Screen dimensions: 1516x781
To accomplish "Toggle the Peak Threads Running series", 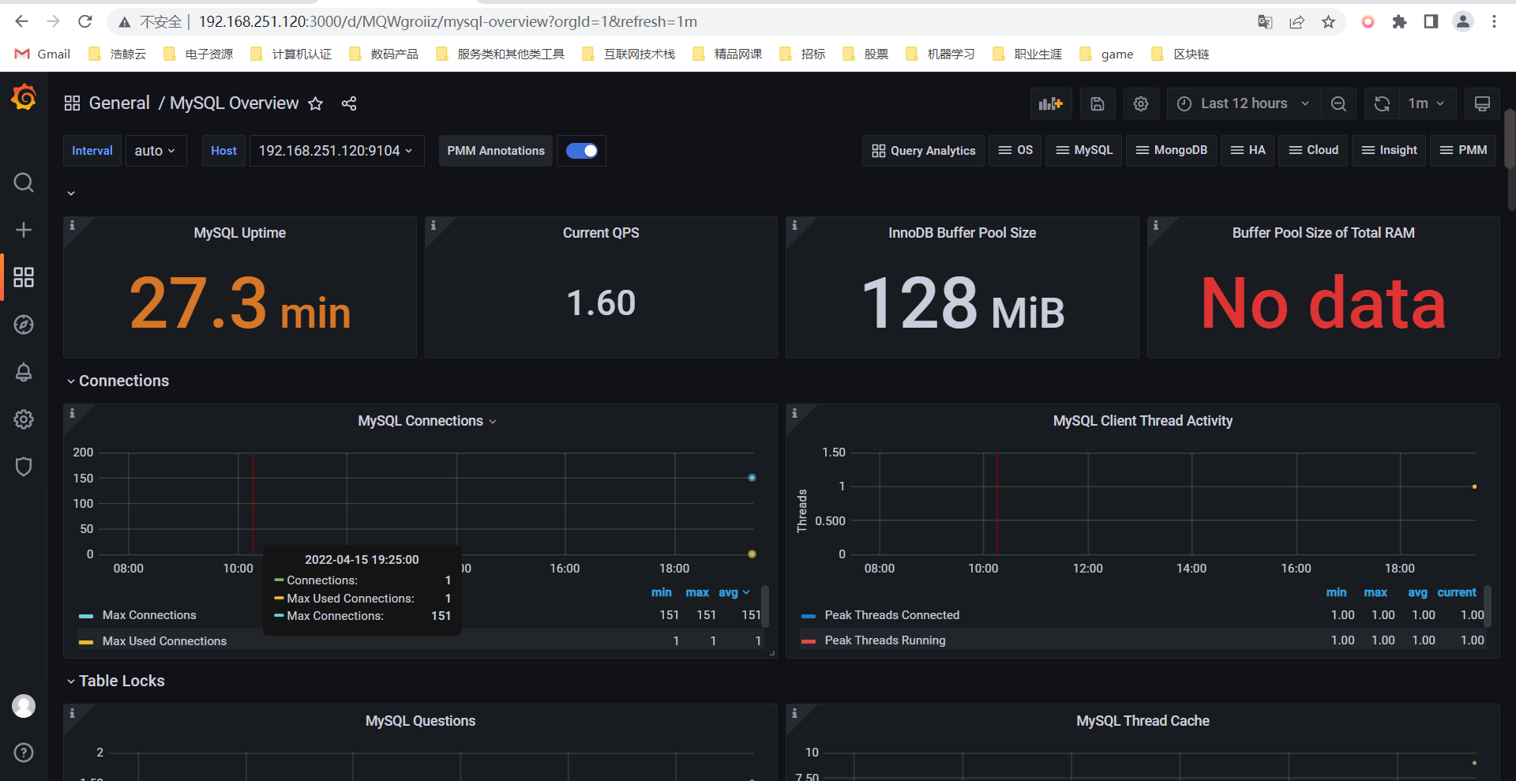I will pos(885,640).
